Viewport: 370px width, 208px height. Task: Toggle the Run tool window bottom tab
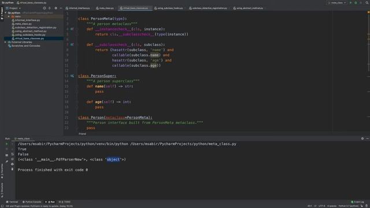pos(50,202)
